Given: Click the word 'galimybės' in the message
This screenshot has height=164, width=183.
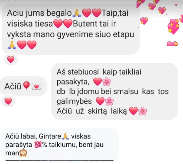Looking at the screenshot, I should click(74, 101).
